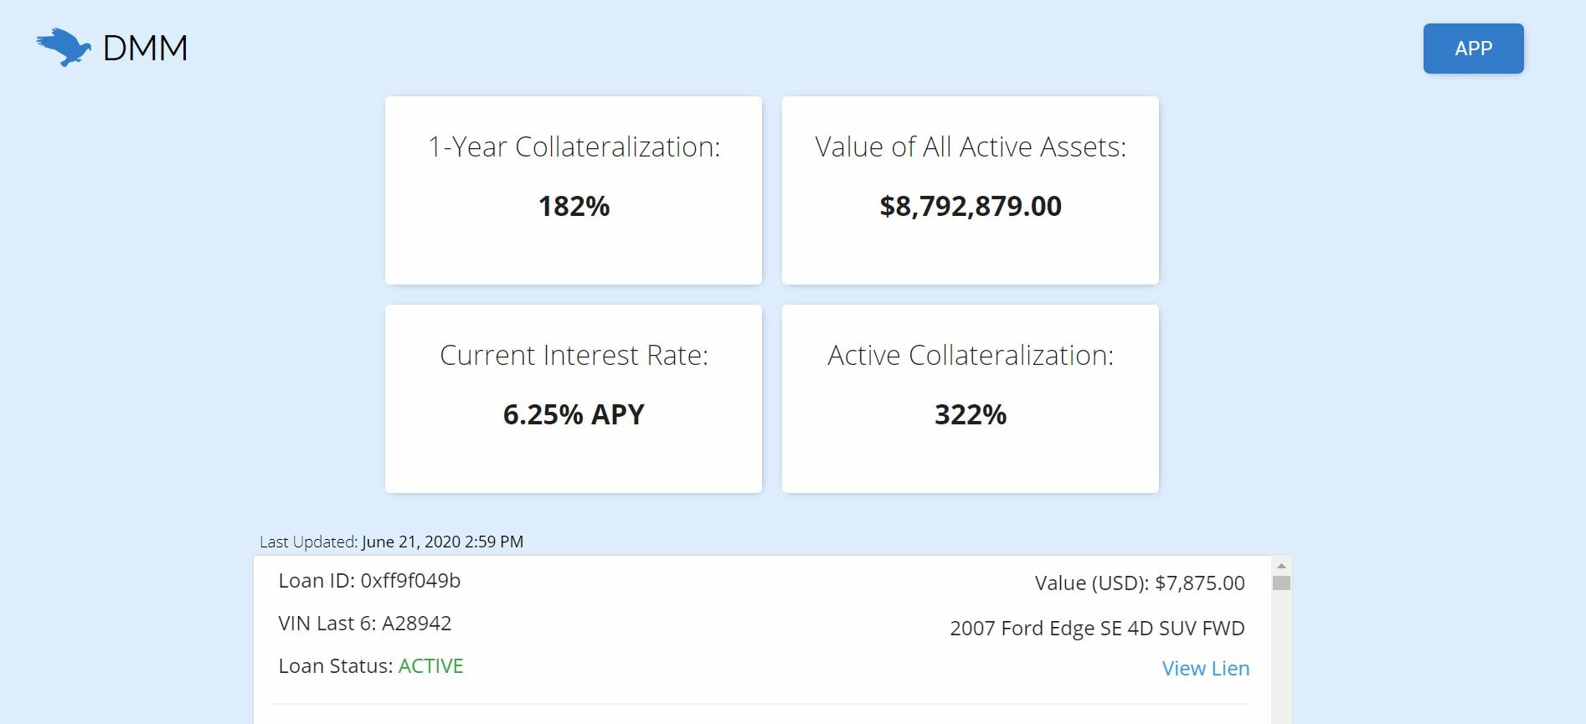
Task: Click VIN Last 6 A28942
Action: [365, 623]
